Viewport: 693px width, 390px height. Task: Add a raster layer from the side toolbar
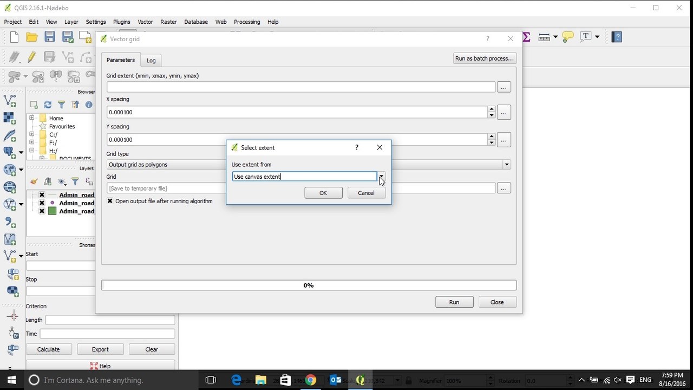click(x=10, y=118)
